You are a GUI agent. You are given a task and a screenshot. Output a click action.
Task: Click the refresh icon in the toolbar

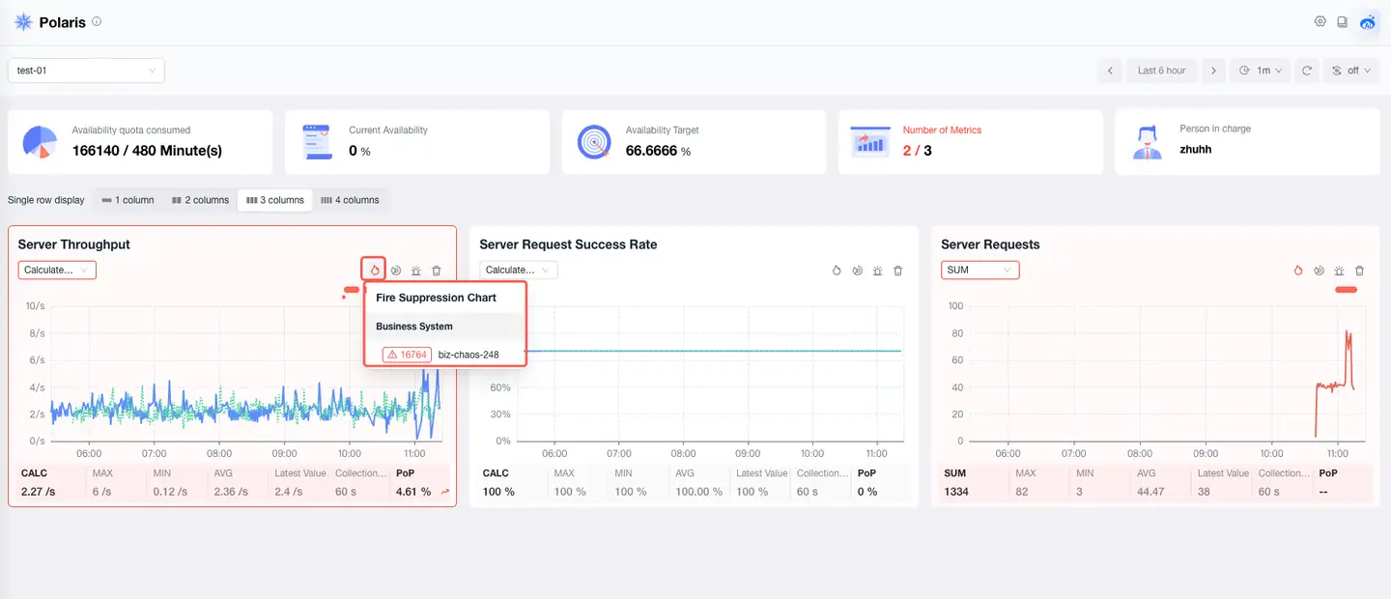point(1307,71)
